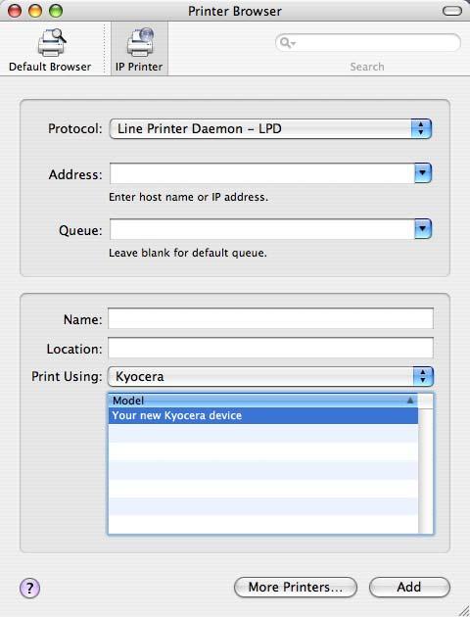The image size is (470, 617).
Task: Expand the Address field dropdown arrow
Action: [x=423, y=173]
